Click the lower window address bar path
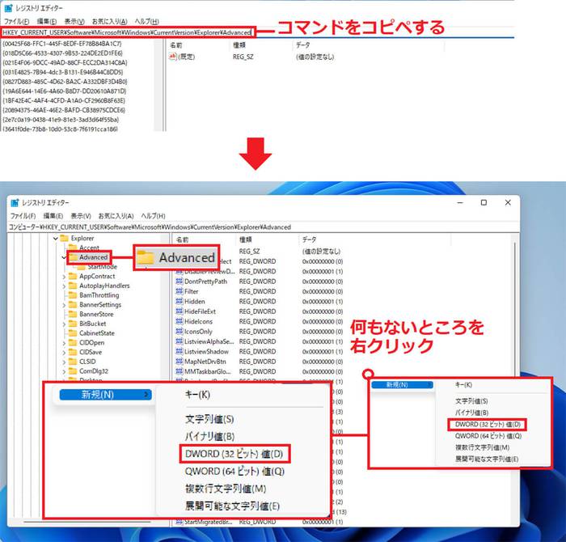This screenshot has height=542, width=566. tap(150, 227)
